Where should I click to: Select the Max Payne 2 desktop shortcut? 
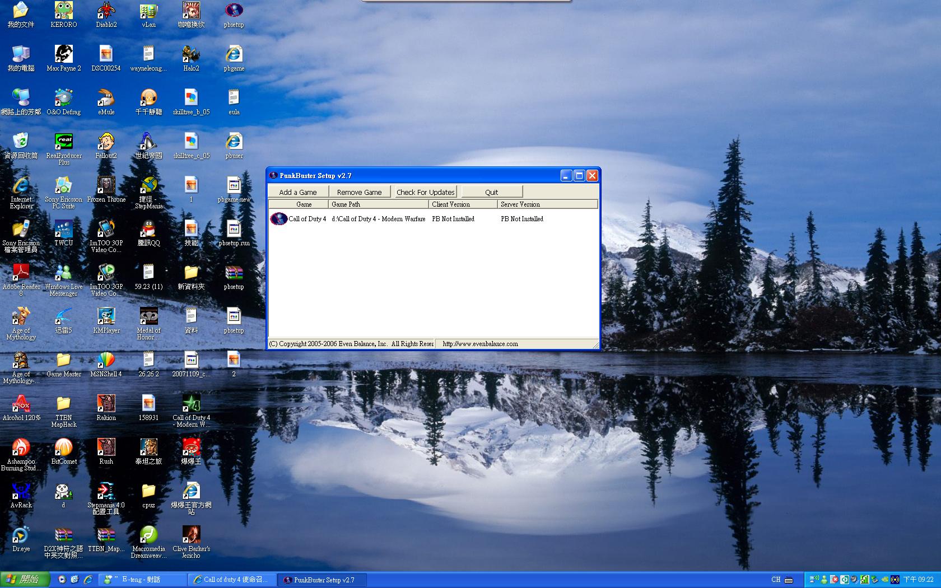pyautogui.click(x=63, y=54)
